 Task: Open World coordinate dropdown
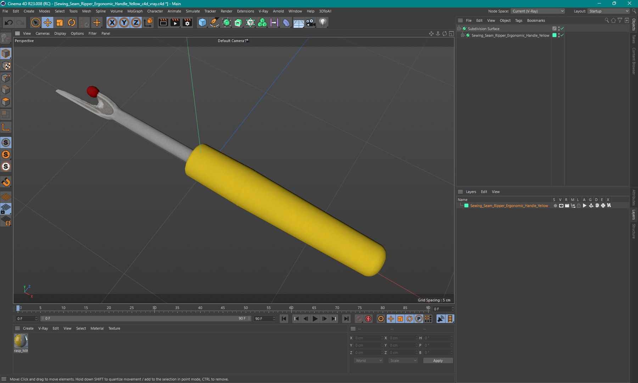click(369, 361)
